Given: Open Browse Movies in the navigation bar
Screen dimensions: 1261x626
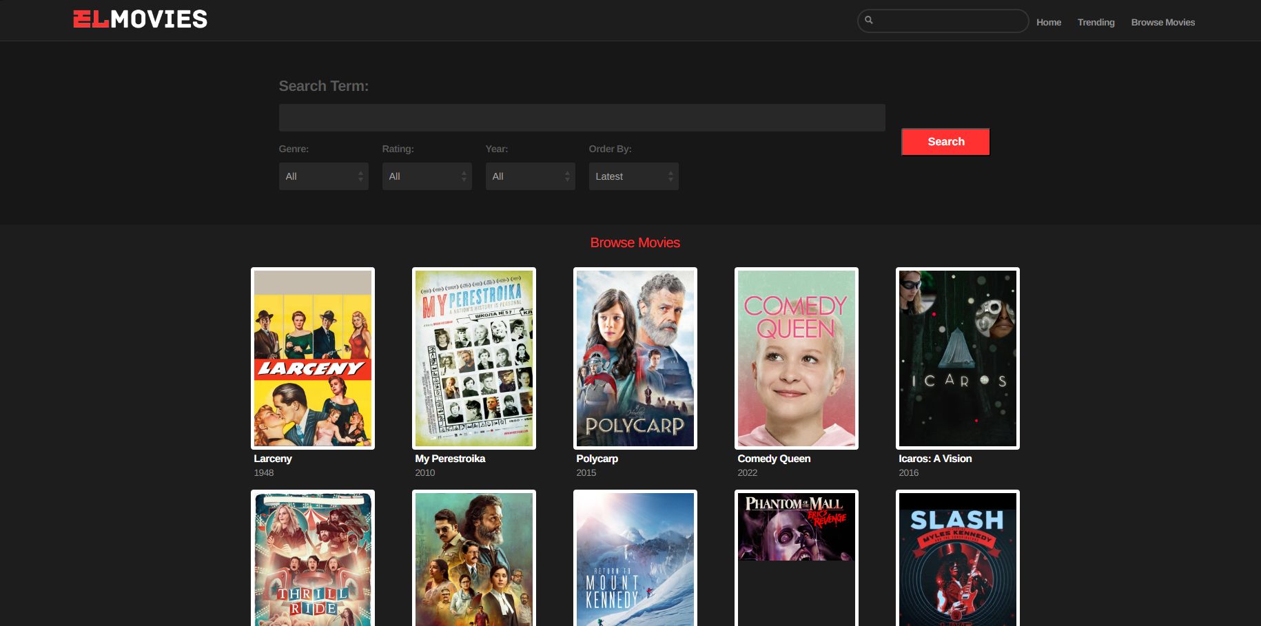Looking at the screenshot, I should click(1162, 22).
